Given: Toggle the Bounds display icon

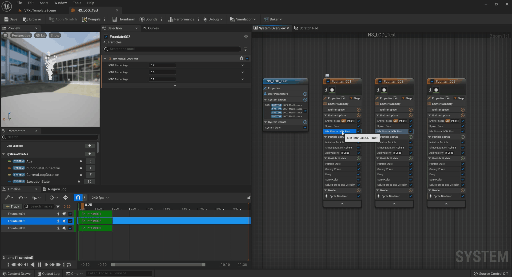Looking at the screenshot, I should (x=142, y=19).
